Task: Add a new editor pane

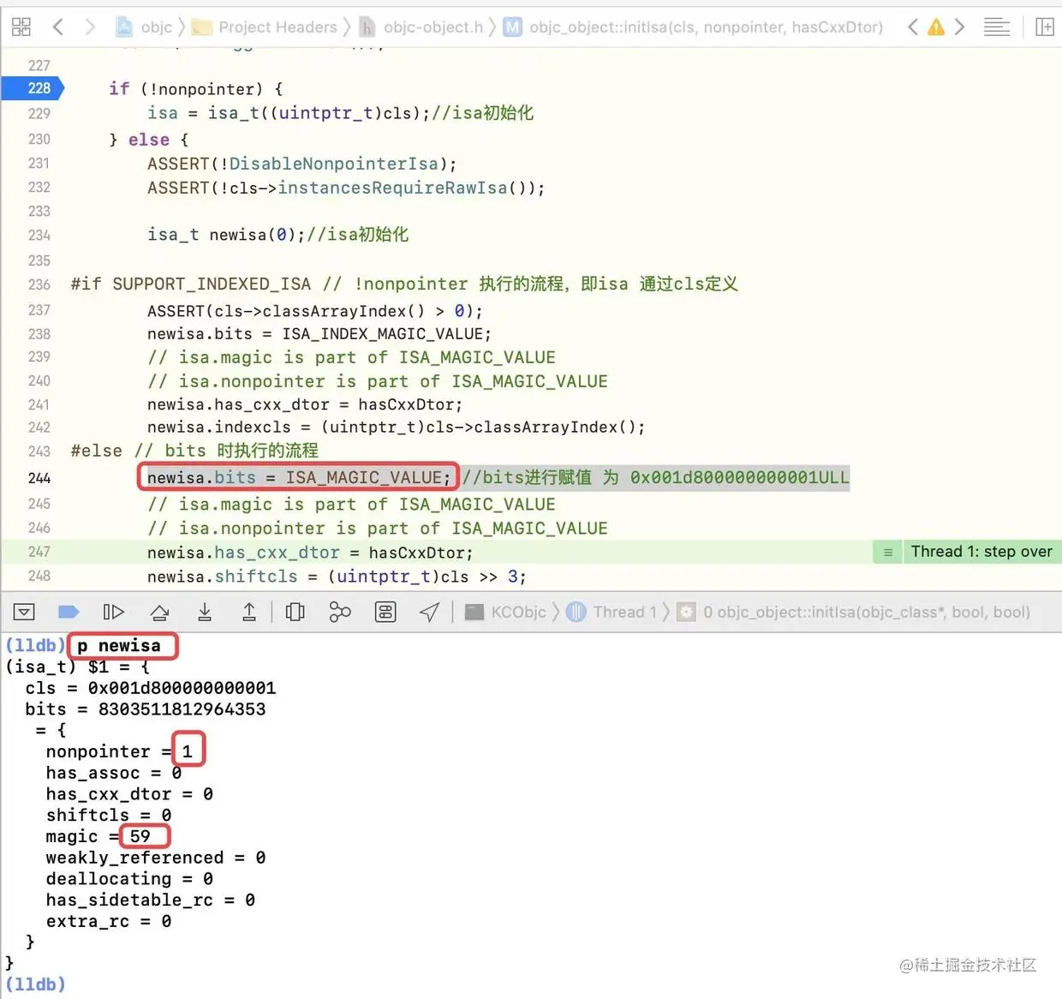Action: (1045, 27)
